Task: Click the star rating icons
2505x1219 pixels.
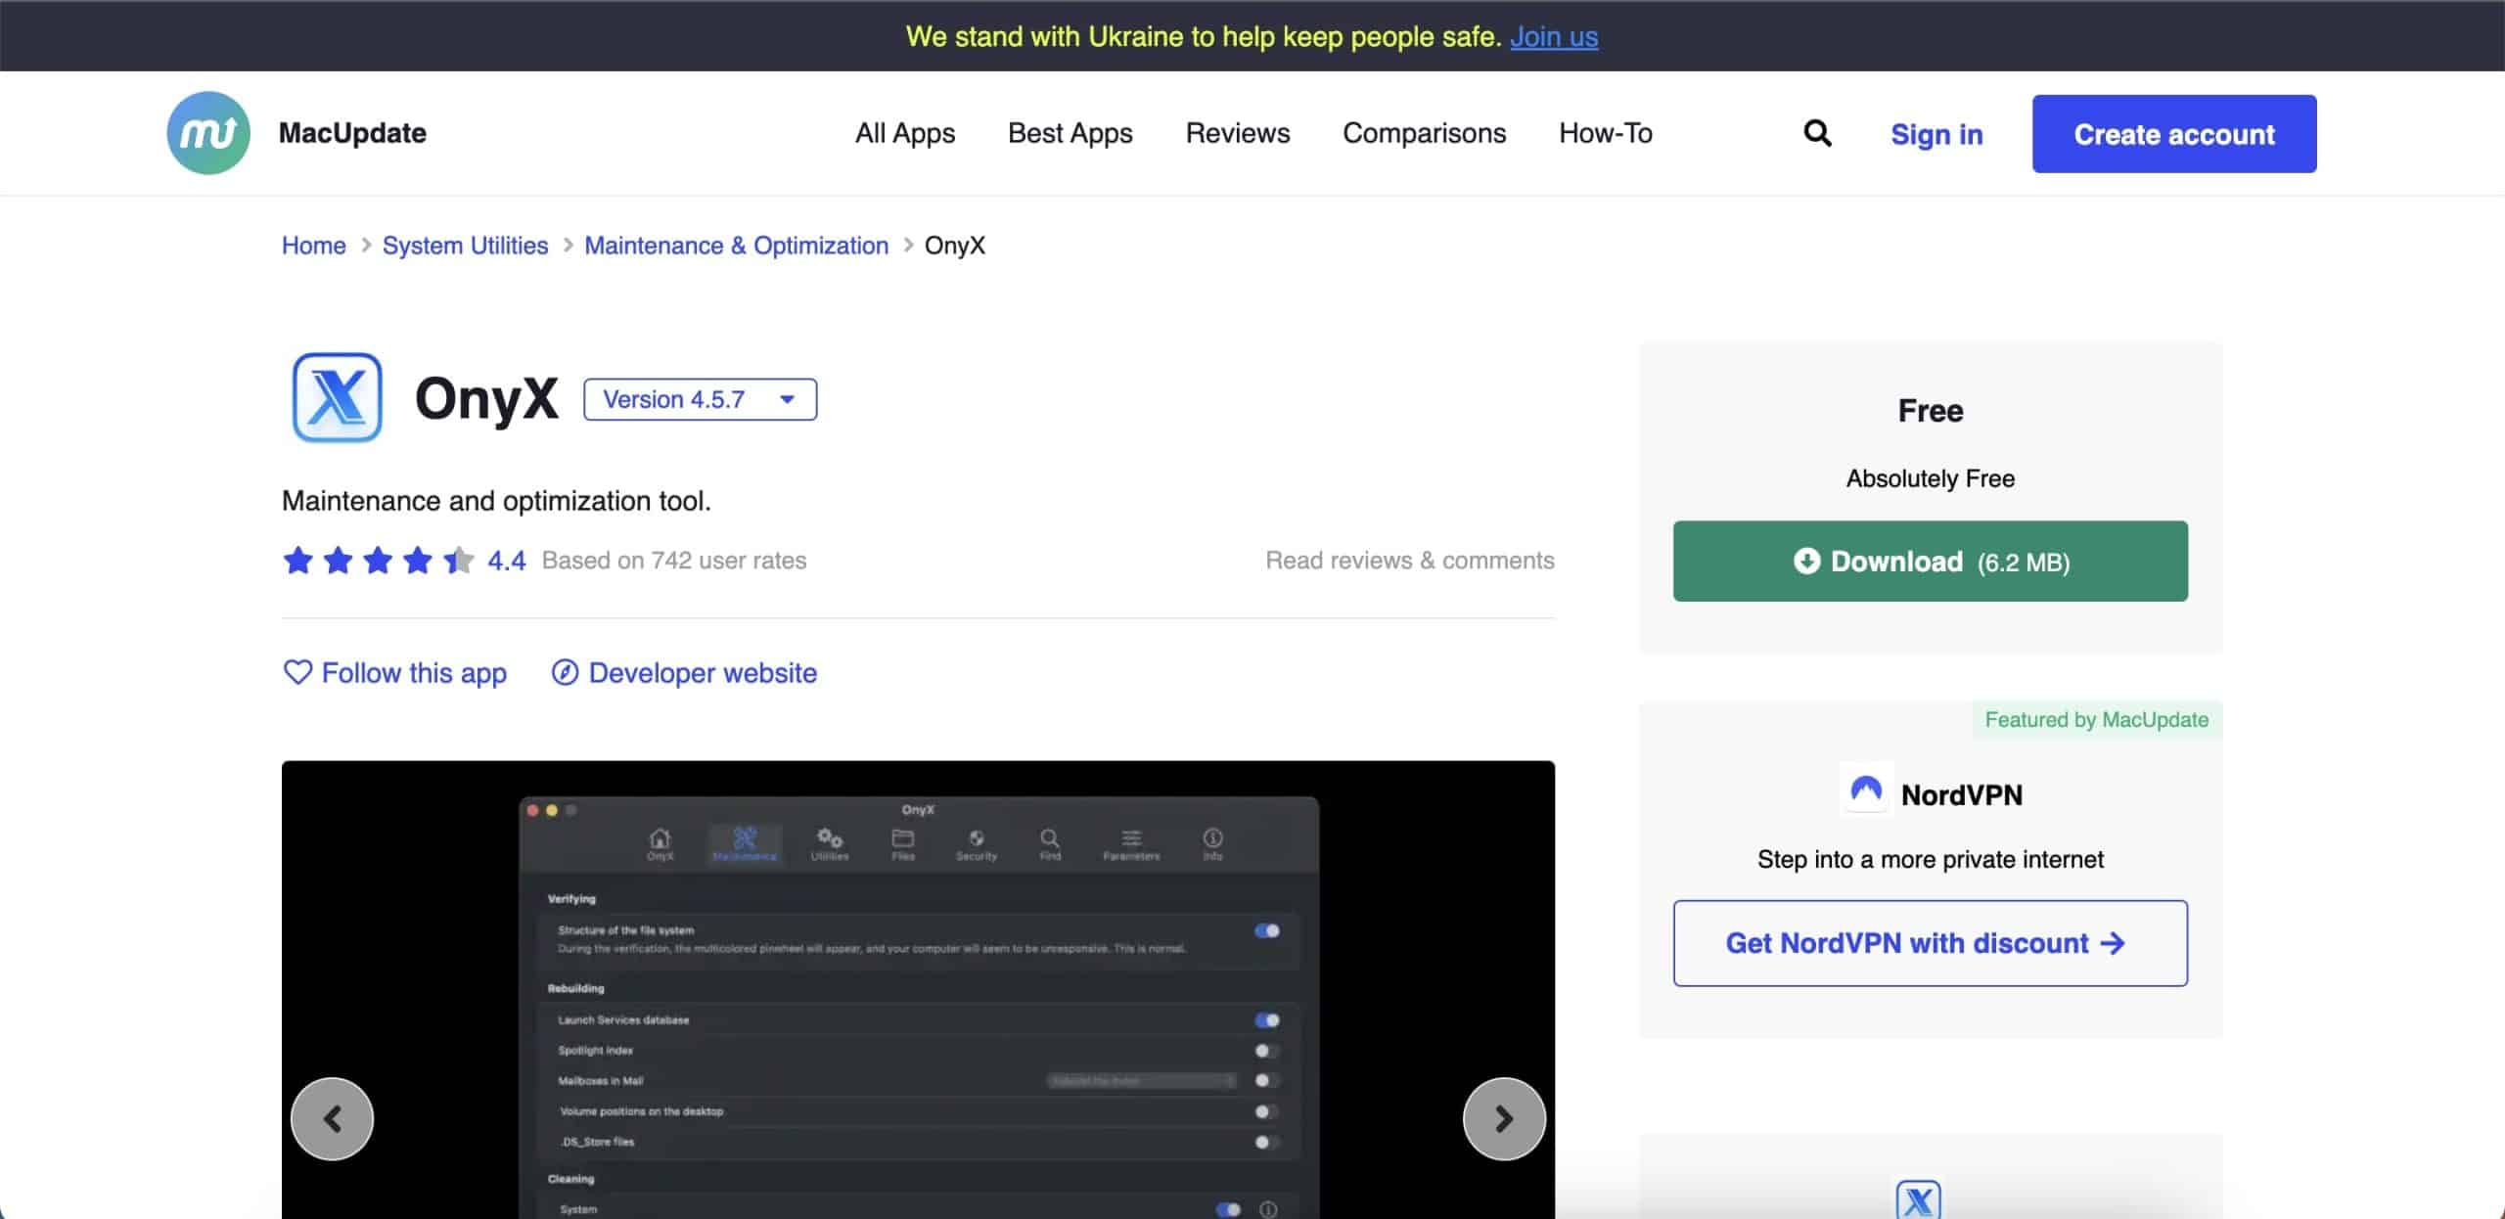Action: tap(378, 561)
